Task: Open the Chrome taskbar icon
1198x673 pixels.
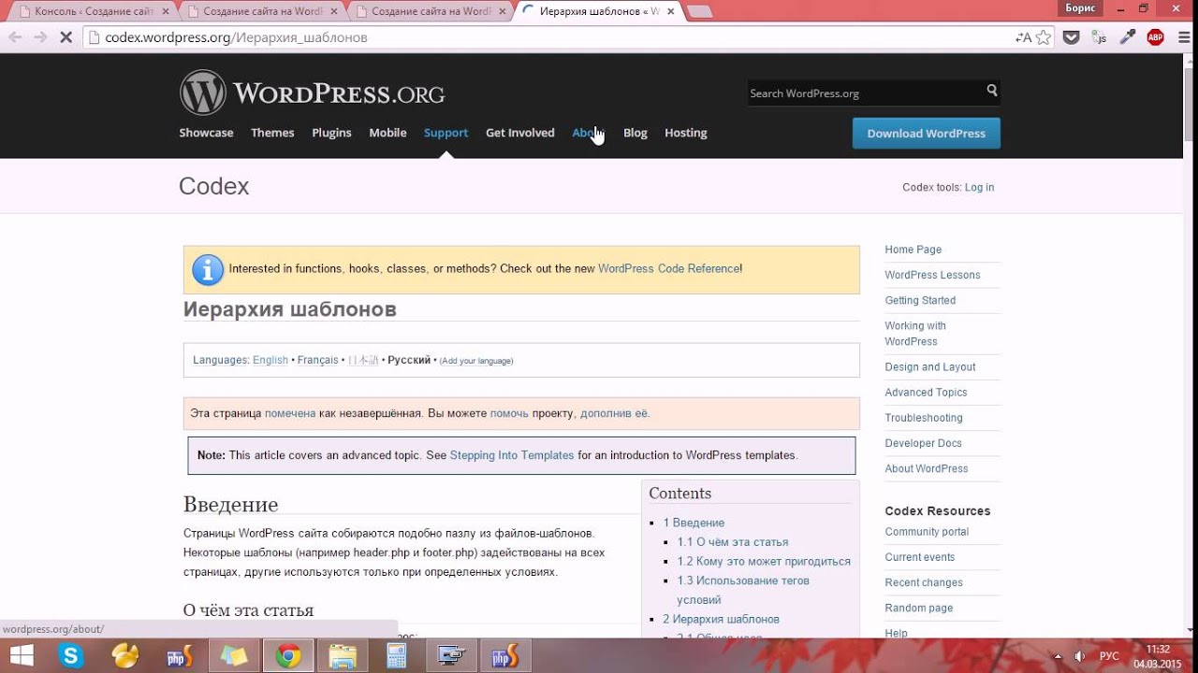Action: point(288,656)
